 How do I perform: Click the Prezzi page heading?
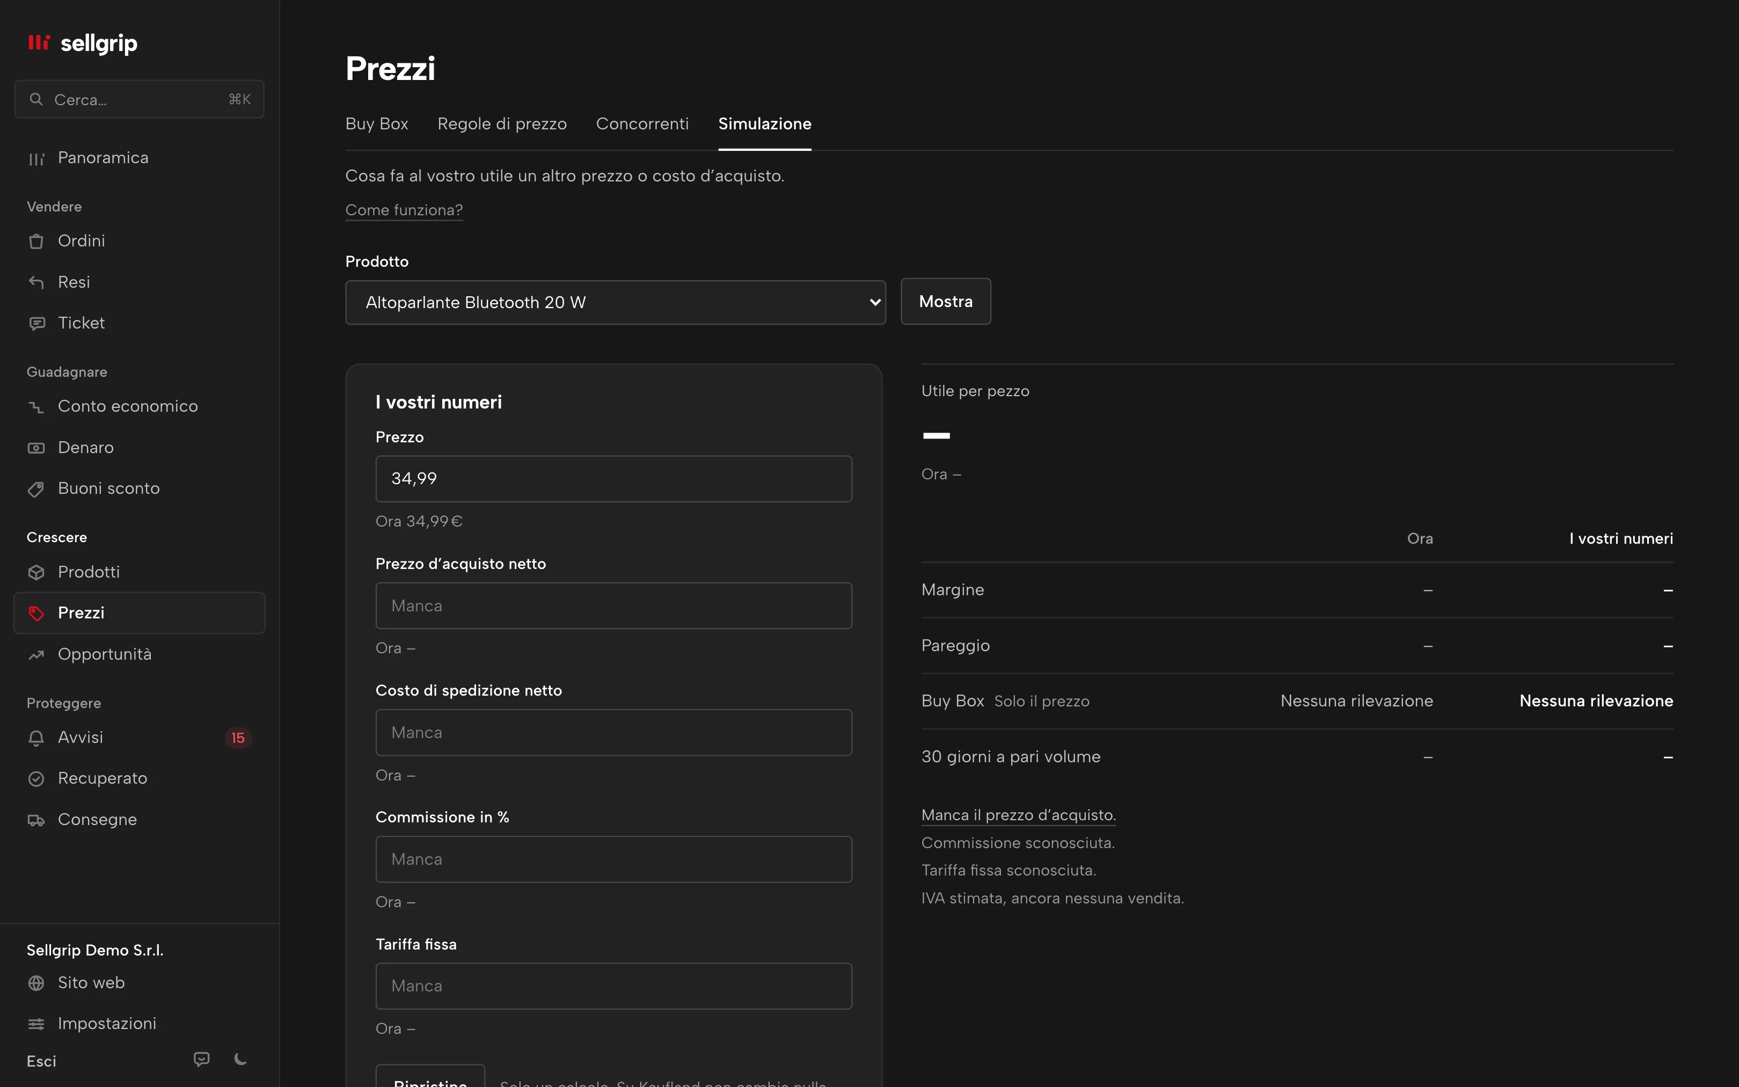[x=390, y=69]
